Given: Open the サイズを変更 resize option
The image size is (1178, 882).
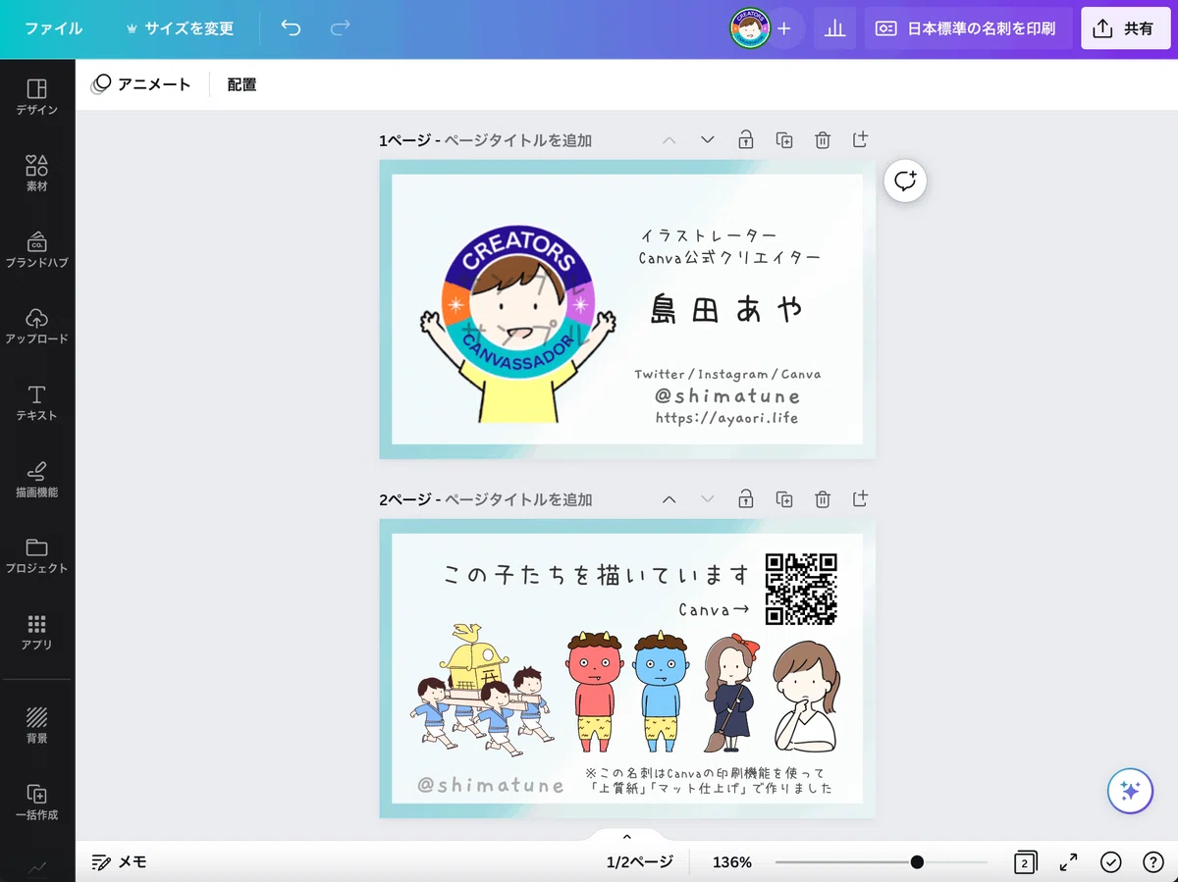Looking at the screenshot, I should (181, 28).
